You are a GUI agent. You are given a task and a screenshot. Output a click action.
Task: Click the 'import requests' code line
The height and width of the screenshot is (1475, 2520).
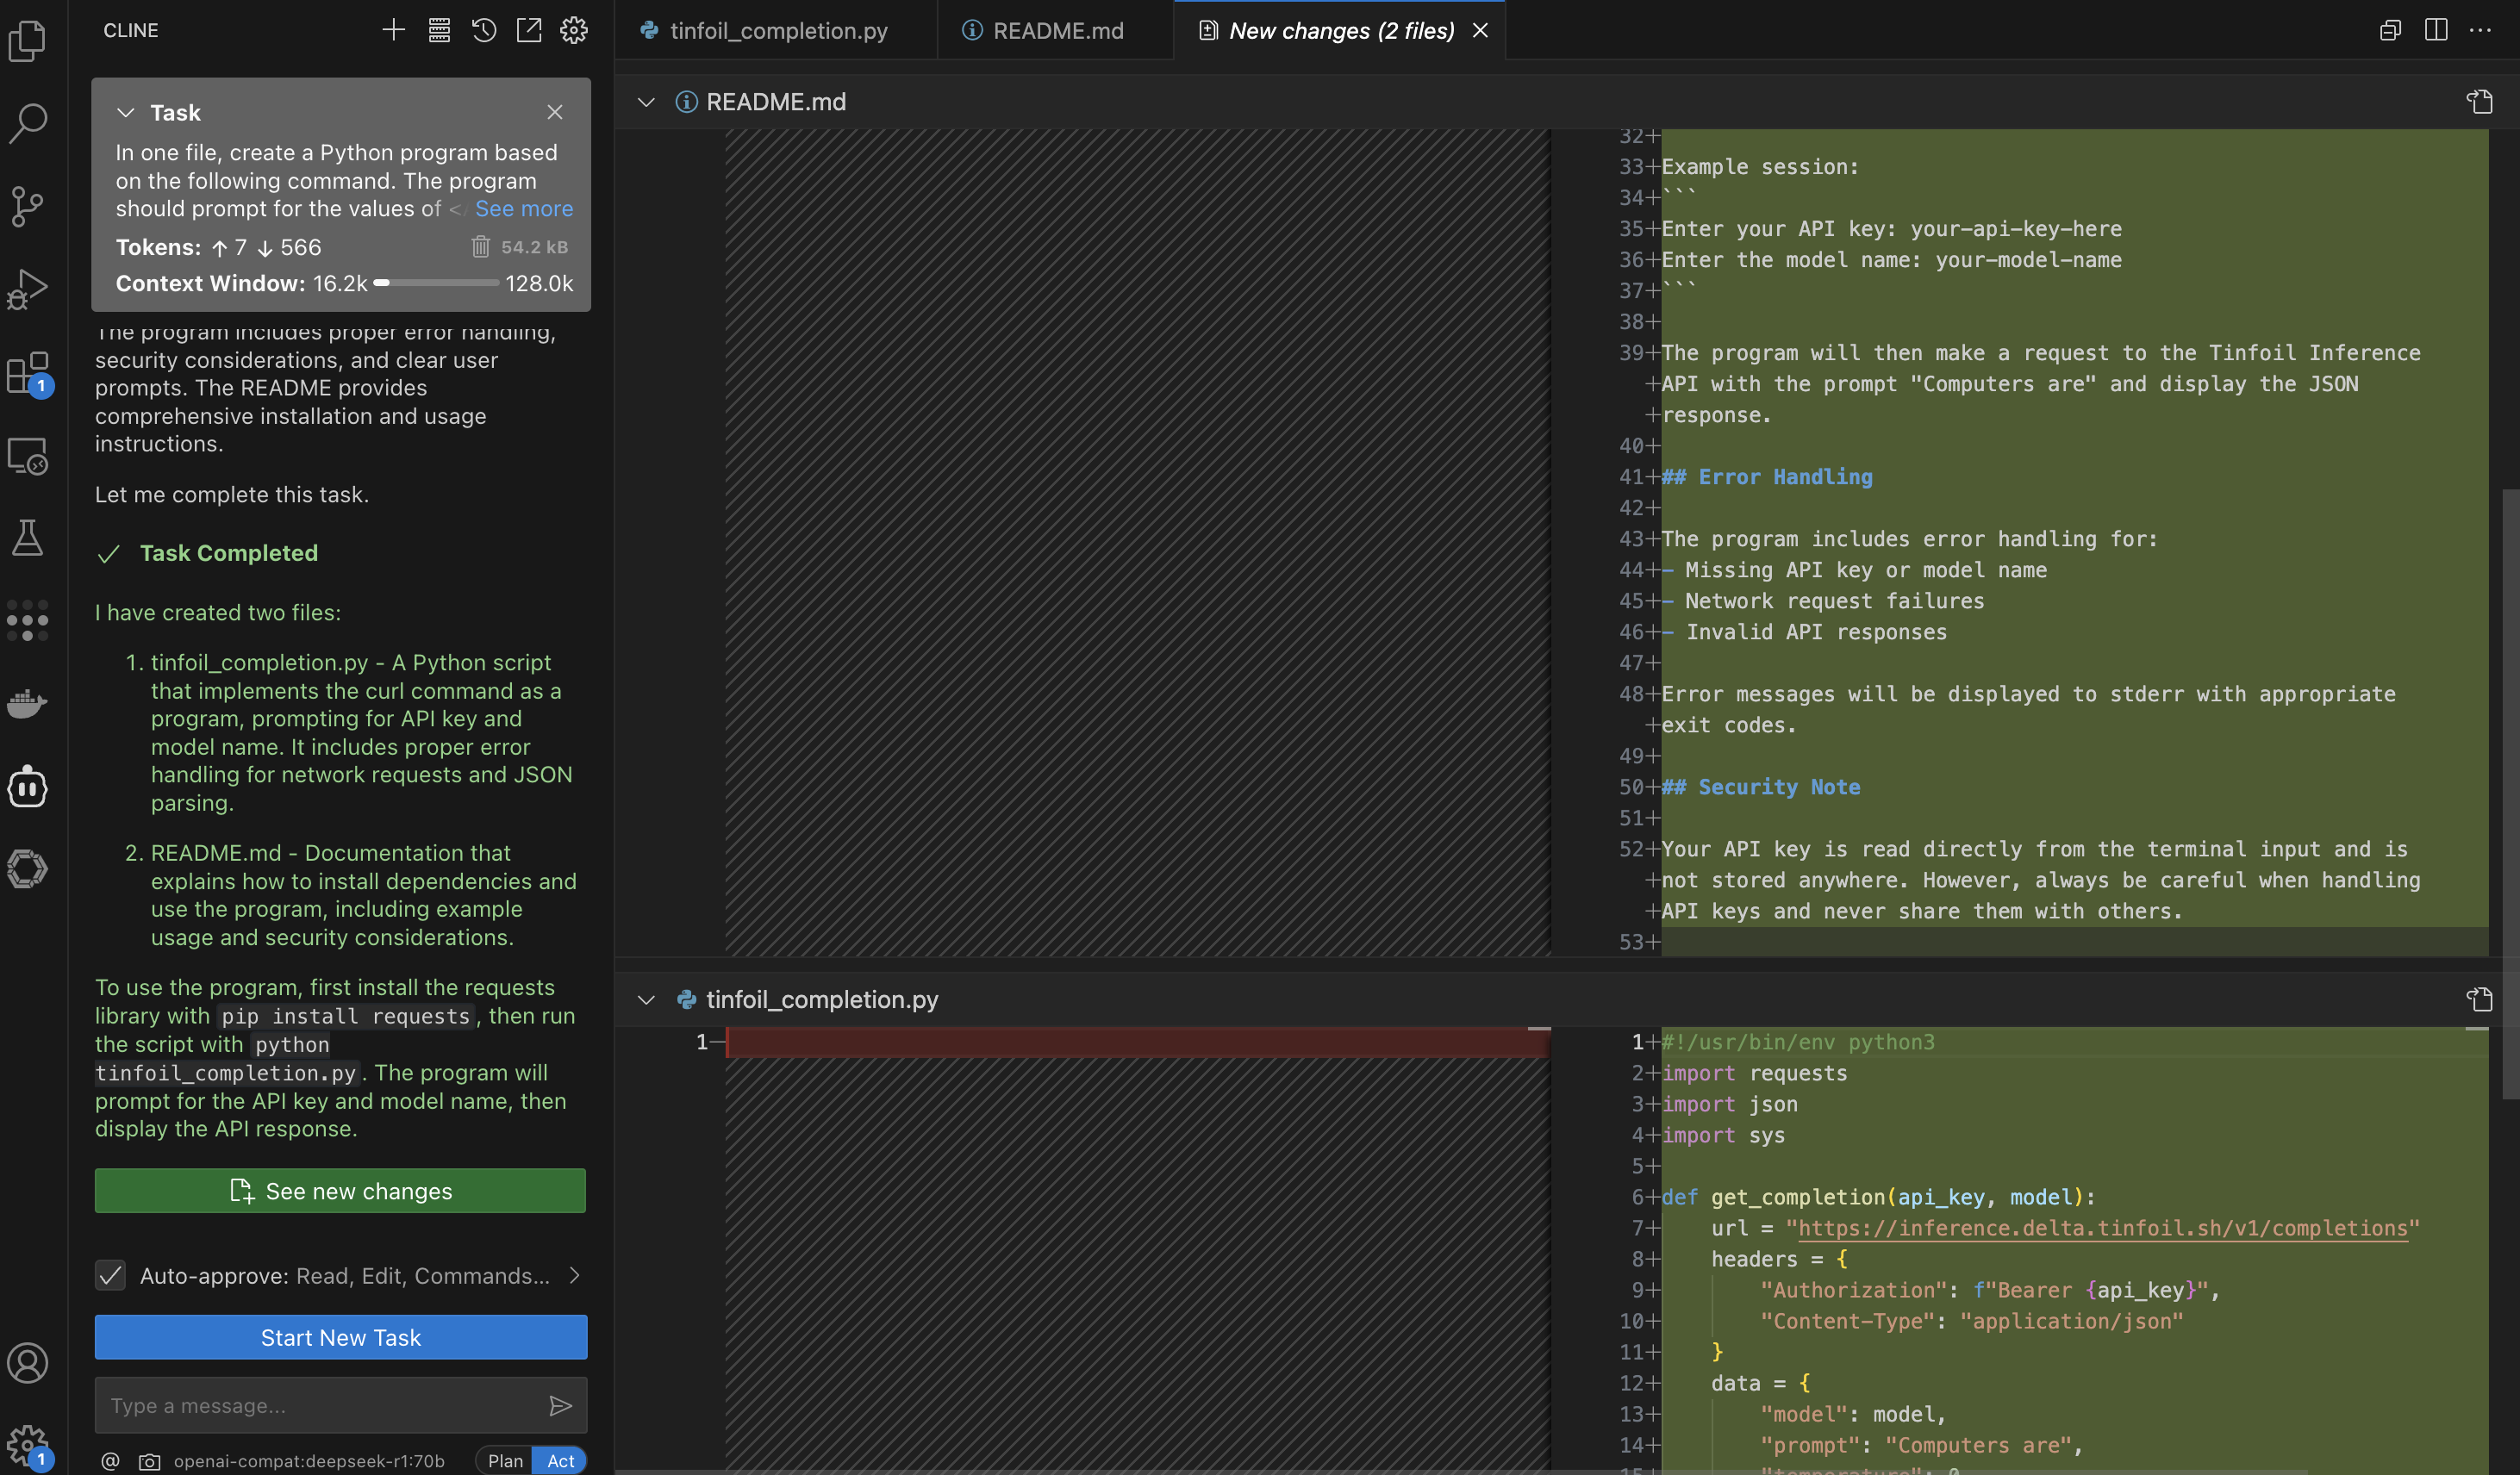coord(1754,1073)
